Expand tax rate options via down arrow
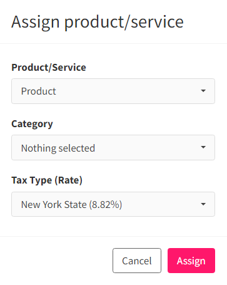The image size is (227, 285). pyautogui.click(x=203, y=204)
